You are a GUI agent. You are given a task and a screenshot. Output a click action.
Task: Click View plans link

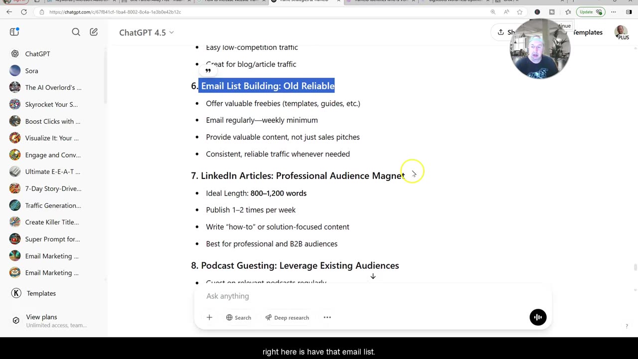tap(49, 321)
